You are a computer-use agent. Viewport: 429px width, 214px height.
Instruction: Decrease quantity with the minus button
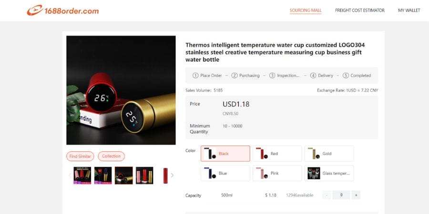[327, 195]
